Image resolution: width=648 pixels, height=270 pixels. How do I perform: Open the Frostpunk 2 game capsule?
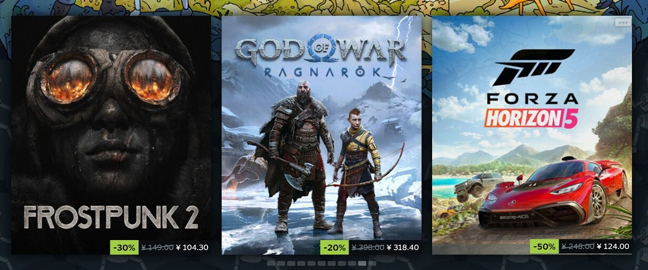(111, 135)
